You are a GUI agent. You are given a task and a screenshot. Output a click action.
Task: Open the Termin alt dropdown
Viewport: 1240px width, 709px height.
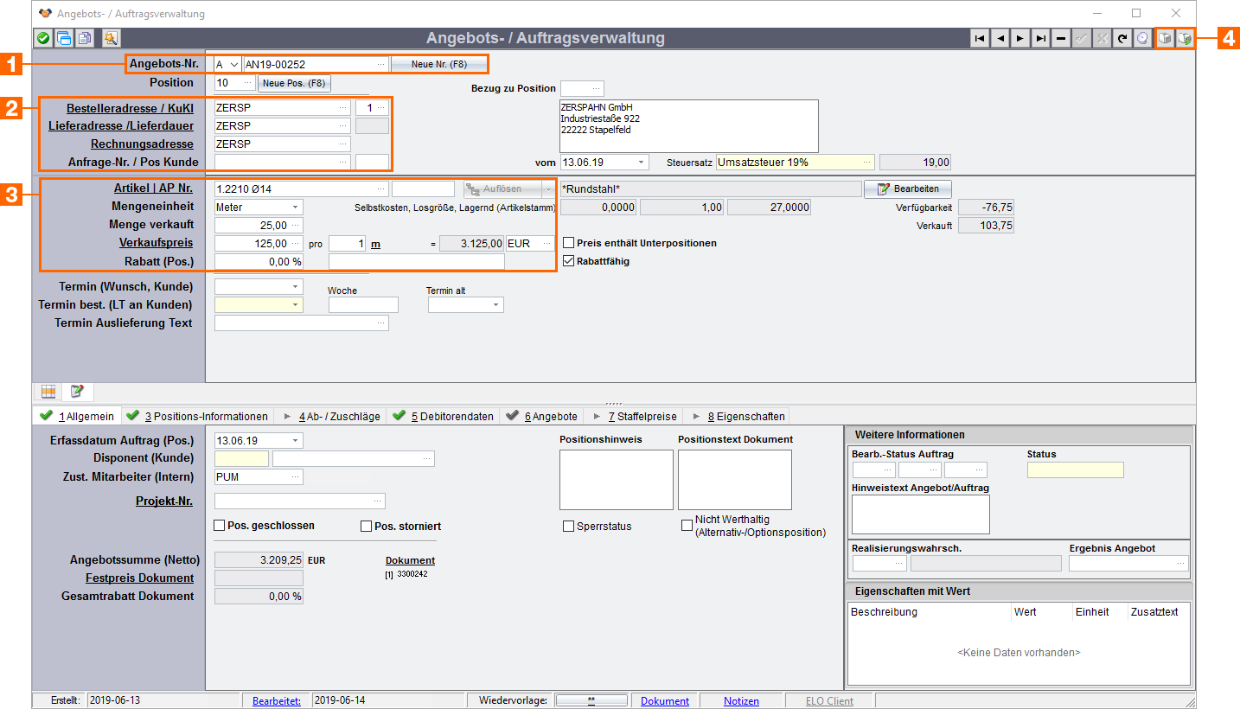point(496,304)
